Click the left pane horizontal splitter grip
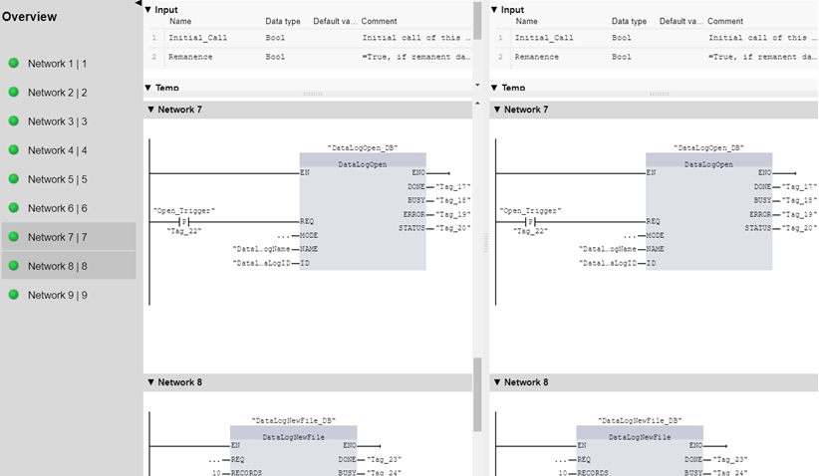Image resolution: width=819 pixels, height=476 pixels. (313, 94)
